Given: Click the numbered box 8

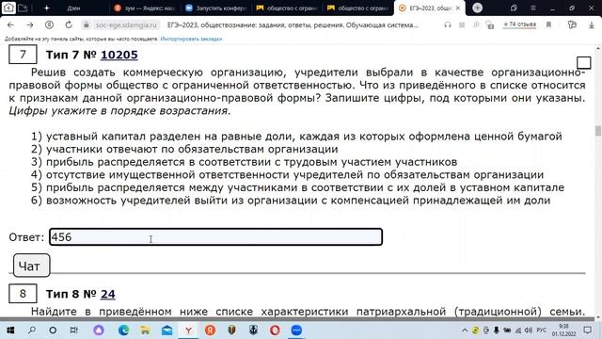Looking at the screenshot, I should tap(23, 294).
